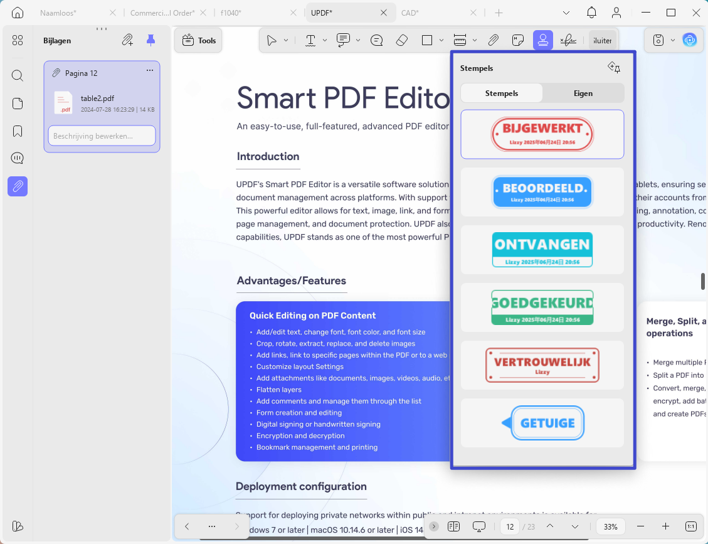Open the bookmarks panel

18,131
